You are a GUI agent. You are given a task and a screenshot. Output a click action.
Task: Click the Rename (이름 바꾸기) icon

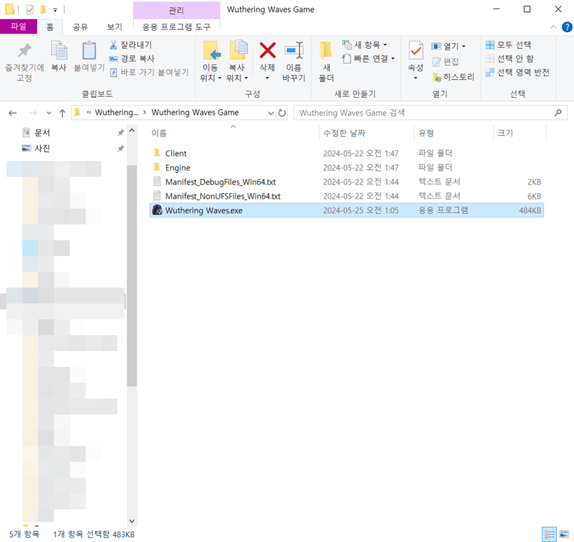coord(294,50)
